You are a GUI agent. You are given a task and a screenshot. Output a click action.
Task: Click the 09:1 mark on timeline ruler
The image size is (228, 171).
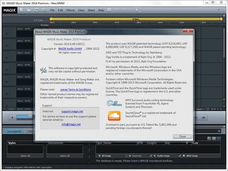(x=139, y=23)
